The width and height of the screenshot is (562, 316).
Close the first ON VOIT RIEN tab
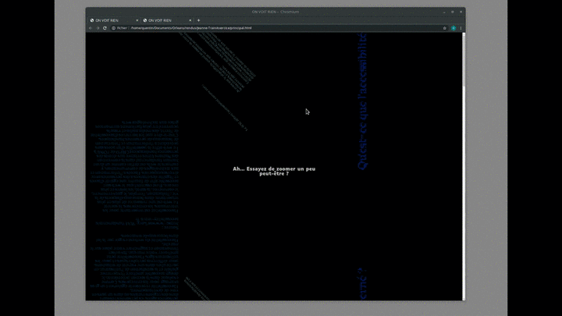click(x=137, y=20)
